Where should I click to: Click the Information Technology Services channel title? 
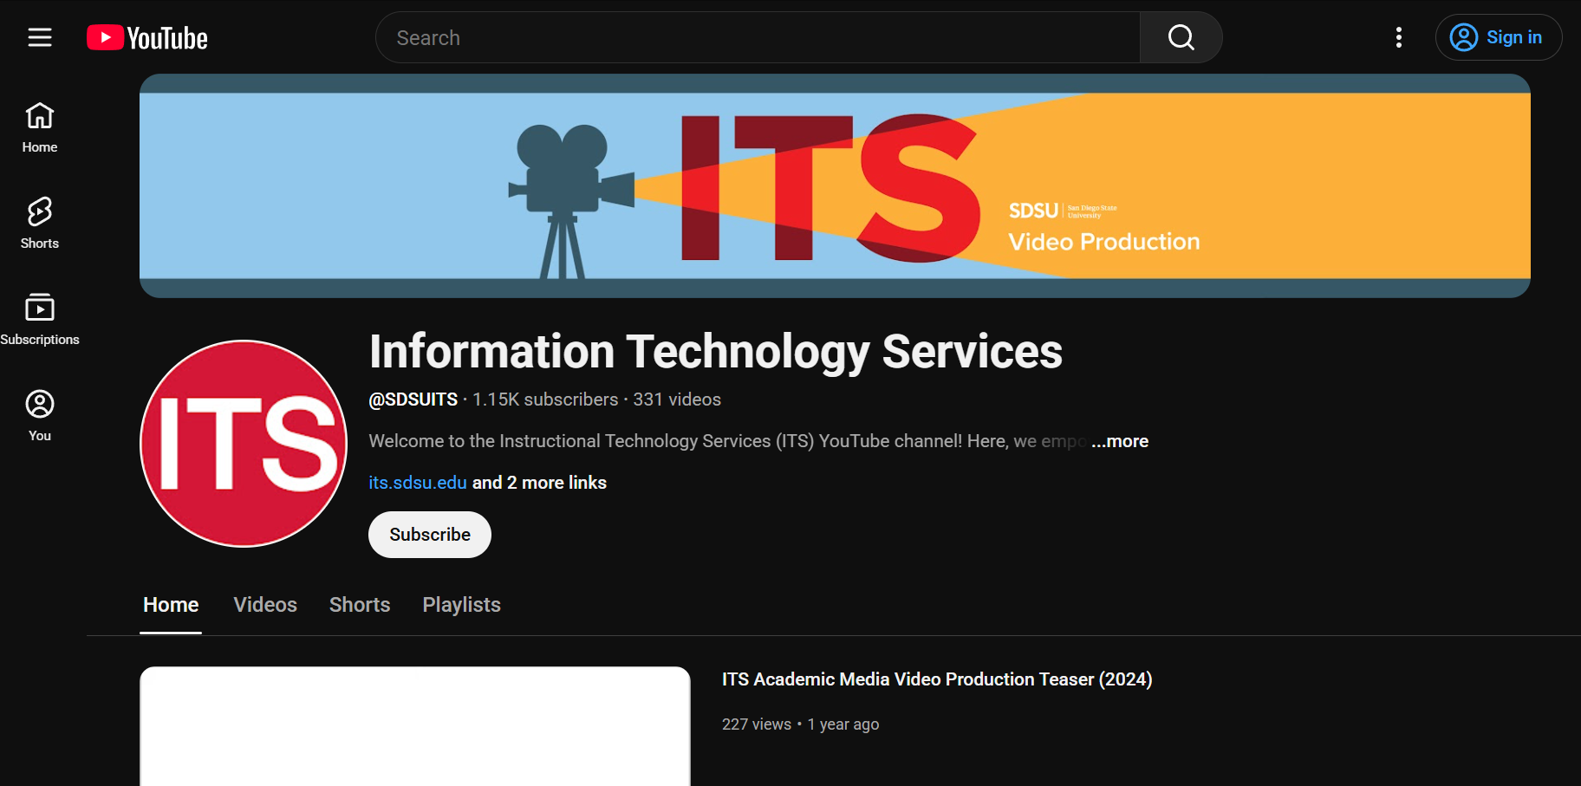(x=716, y=352)
